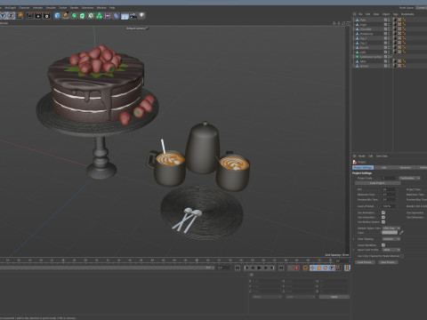Click the record active objects red button

pyautogui.click(x=296, y=268)
